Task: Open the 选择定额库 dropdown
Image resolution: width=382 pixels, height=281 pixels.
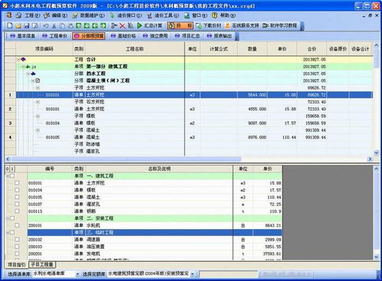Action: pos(192,274)
